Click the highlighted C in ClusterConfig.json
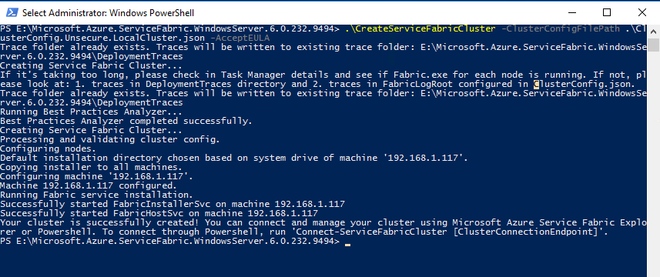This screenshot has width=660, height=277. [x=536, y=84]
